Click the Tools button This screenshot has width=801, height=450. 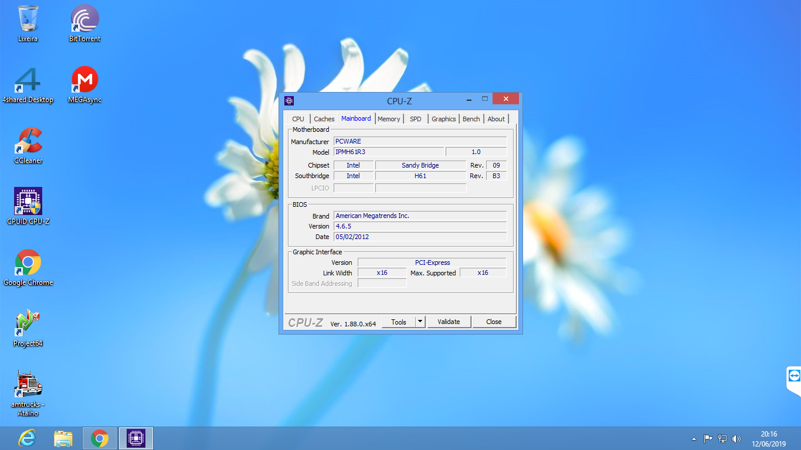(399, 322)
